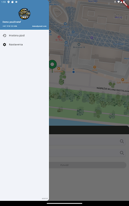
Task: Click the history clock icon
Action: pyautogui.click(x=4, y=36)
